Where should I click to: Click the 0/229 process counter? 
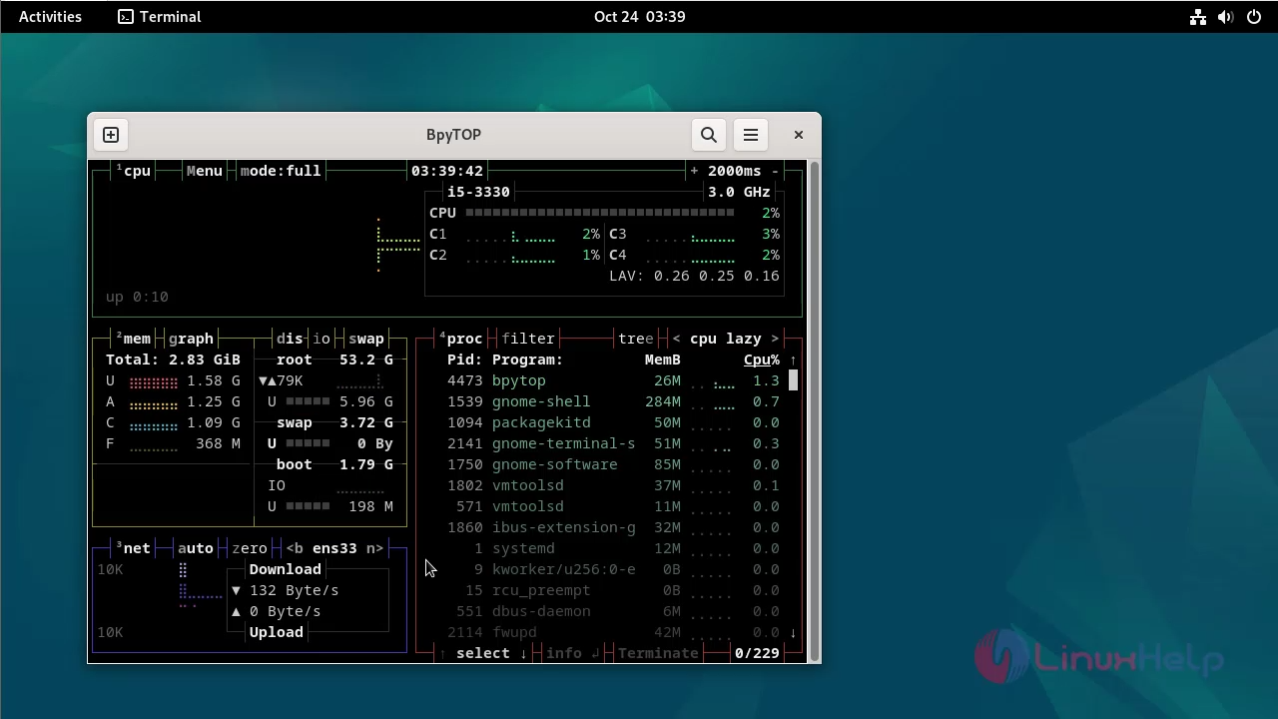(x=757, y=653)
